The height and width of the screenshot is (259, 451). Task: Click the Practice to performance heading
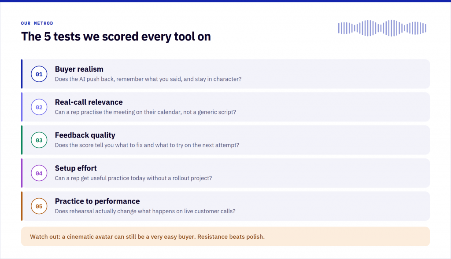point(97,201)
